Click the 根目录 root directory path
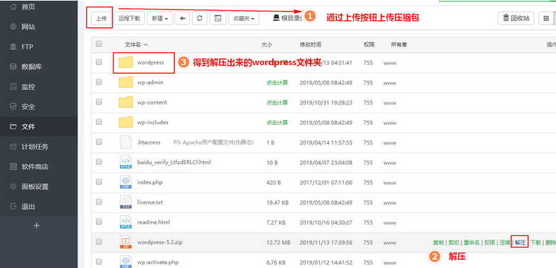Screen dimensions: 556x268 (x=287, y=18)
